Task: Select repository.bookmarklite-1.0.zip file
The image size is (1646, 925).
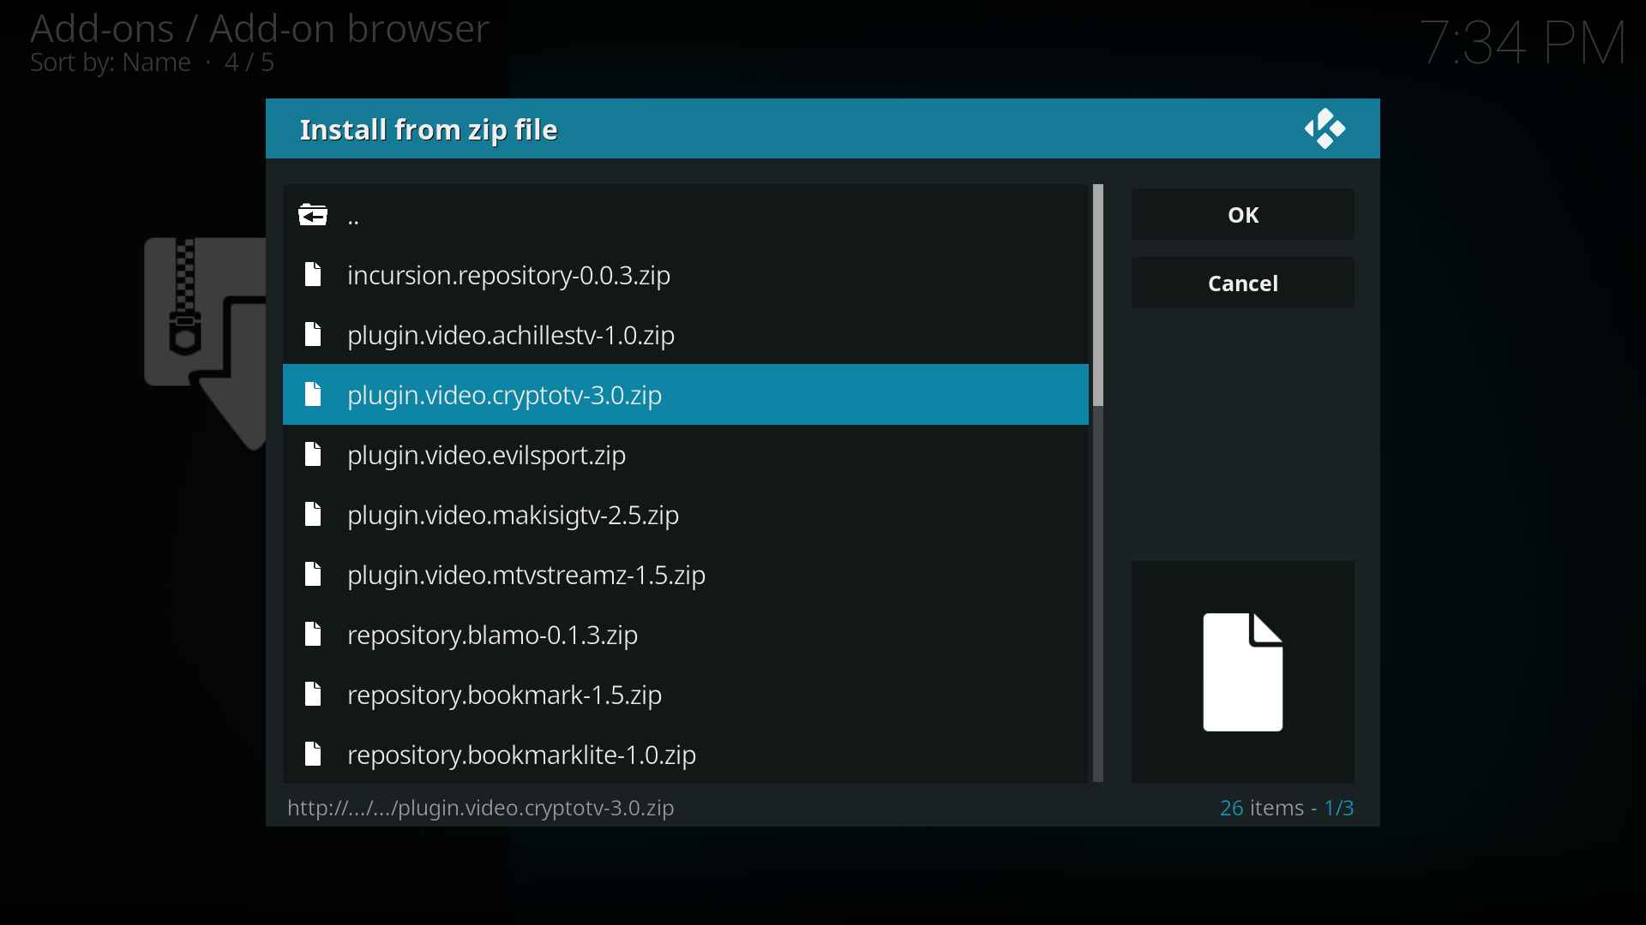Action: click(522, 755)
